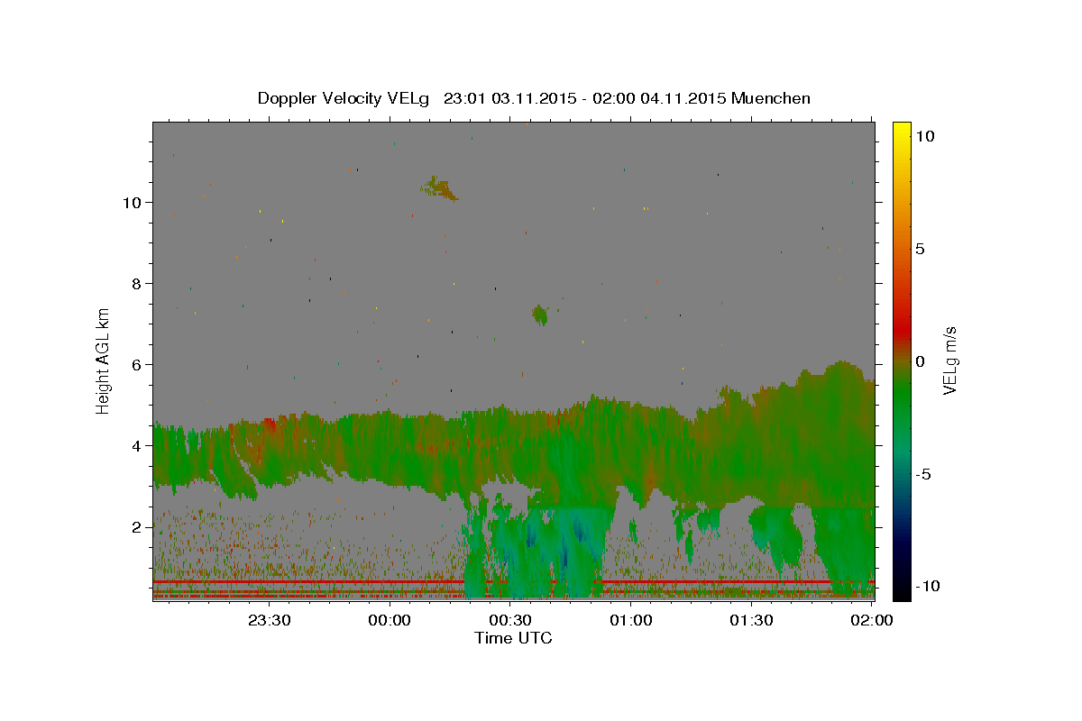
Task: Click the height tick label '4'
Action: 138,445
